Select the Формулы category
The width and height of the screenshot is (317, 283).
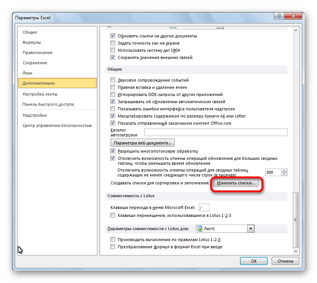(32, 42)
